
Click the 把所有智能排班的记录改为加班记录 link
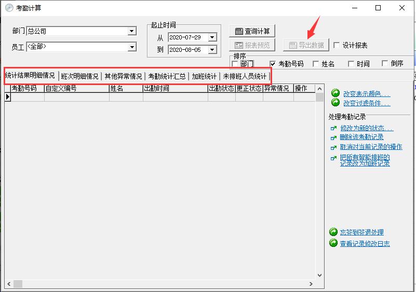point(365,160)
